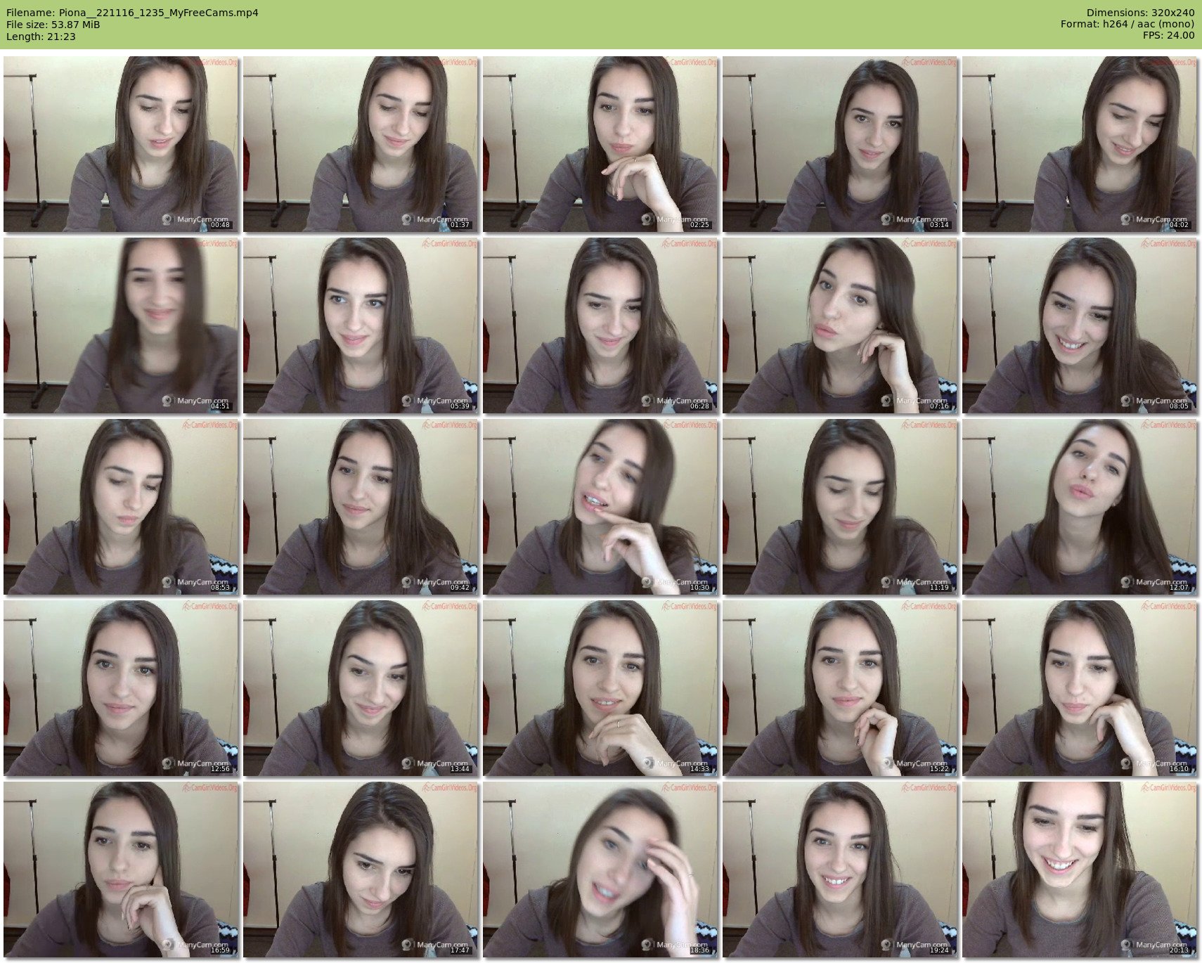
Task: Open the frame stamped 16:10
Action: click(1080, 688)
